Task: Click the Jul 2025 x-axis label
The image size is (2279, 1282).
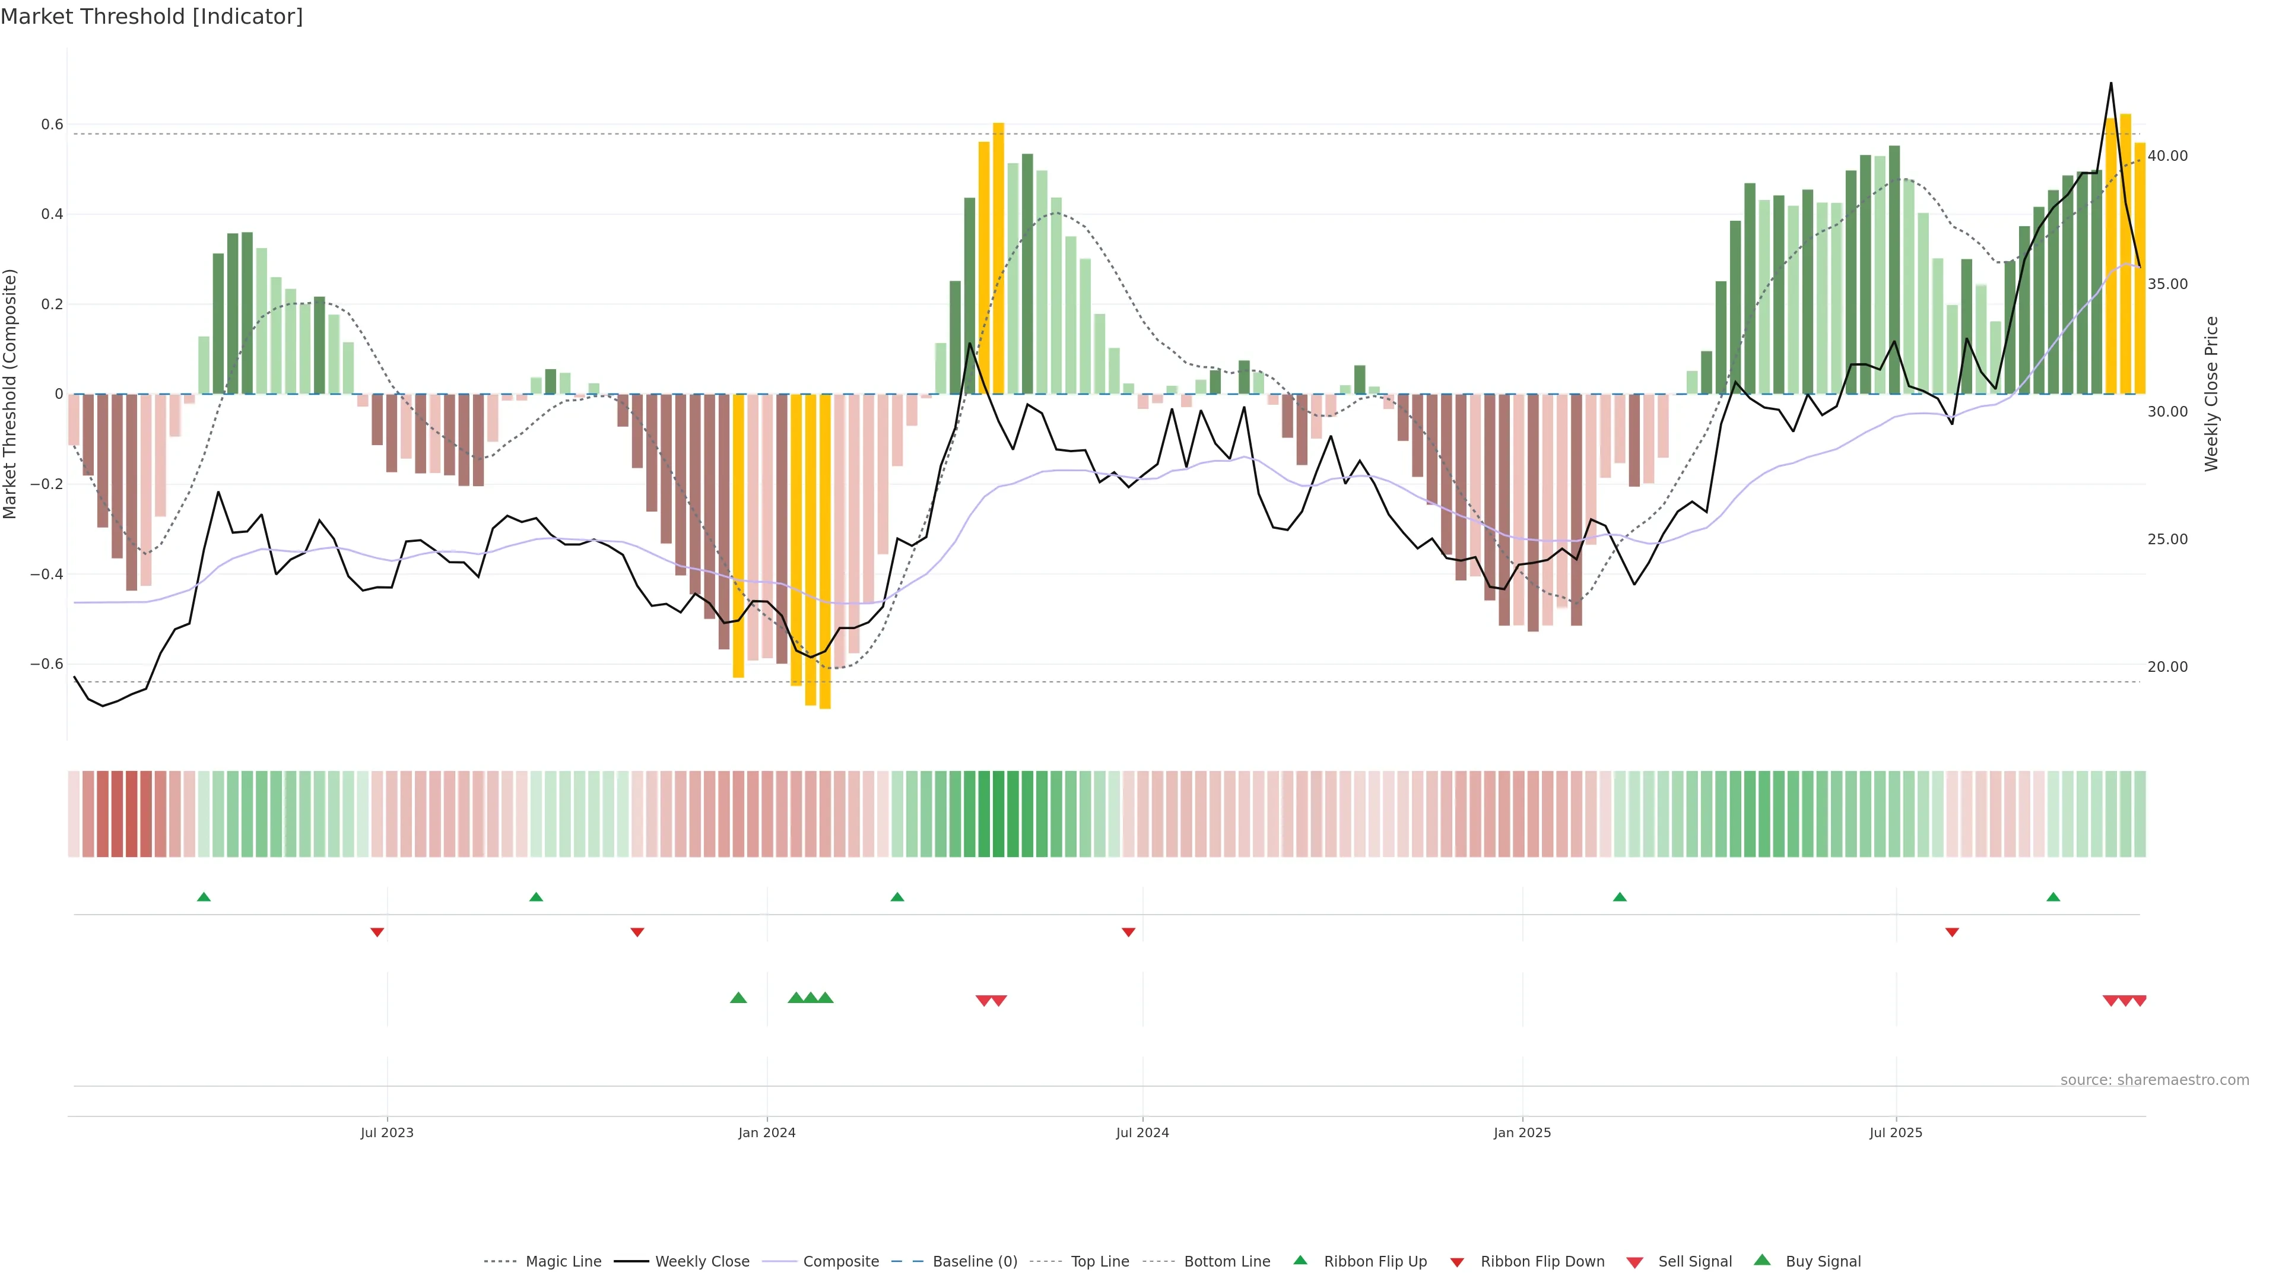Action: tap(1895, 1132)
